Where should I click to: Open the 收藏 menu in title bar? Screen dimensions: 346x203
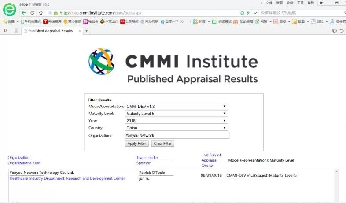(290, 3)
